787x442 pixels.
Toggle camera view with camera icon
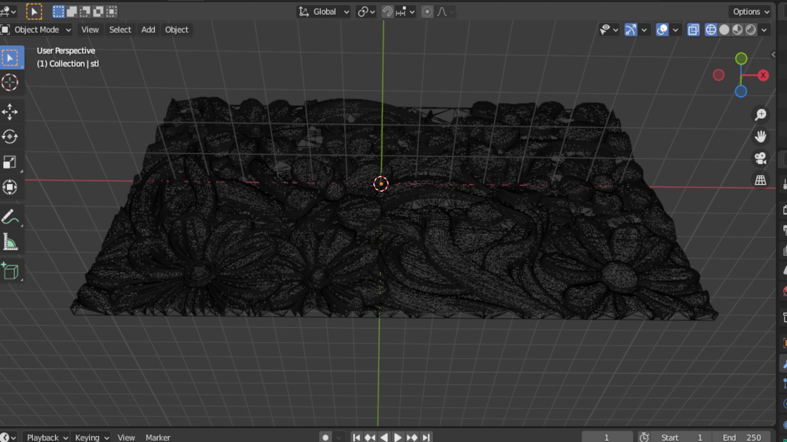coord(761,158)
